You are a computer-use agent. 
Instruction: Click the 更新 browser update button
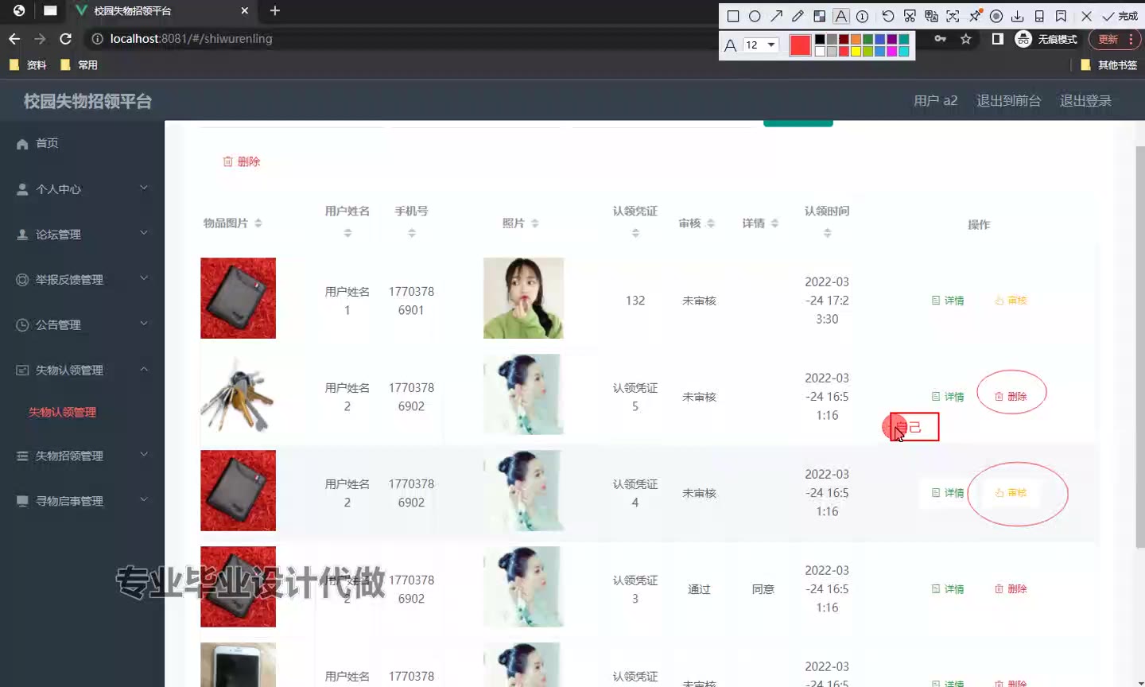point(1114,39)
